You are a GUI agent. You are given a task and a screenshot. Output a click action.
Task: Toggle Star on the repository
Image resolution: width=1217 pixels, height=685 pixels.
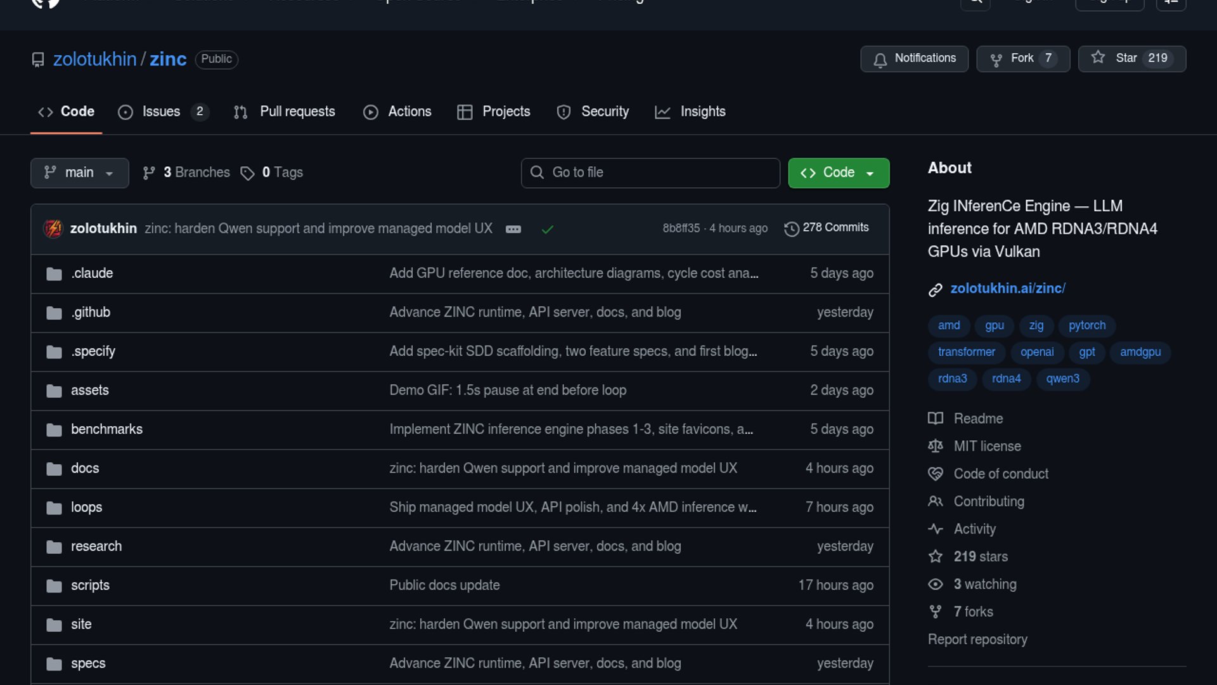1131,58
